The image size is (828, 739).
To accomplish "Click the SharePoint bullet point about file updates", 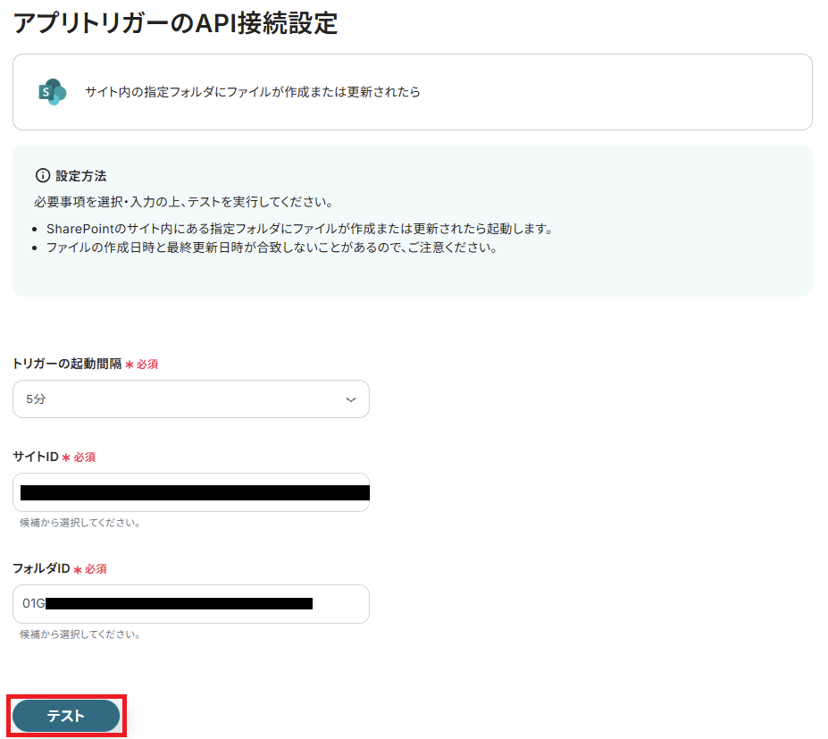I will (x=299, y=229).
